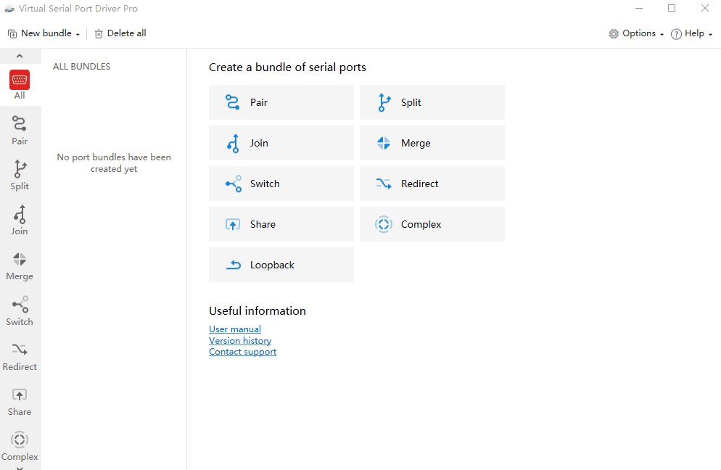
Task: Click the 'Create a bundle of serial ports' heading
Action: (287, 67)
